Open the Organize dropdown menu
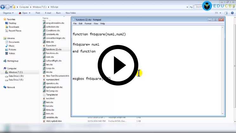This screenshot has height=133, width=236. (x=8, y=13)
